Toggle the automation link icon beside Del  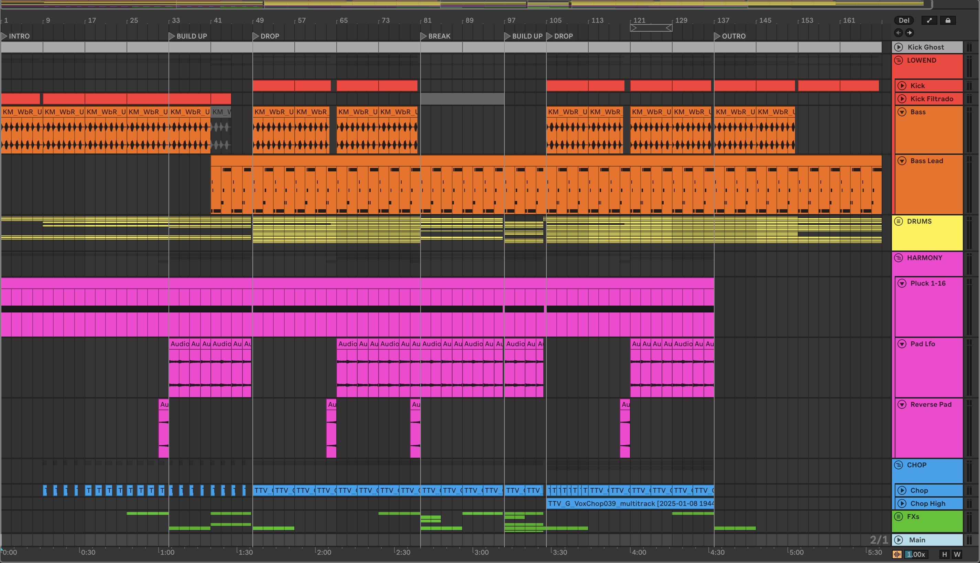click(x=929, y=21)
